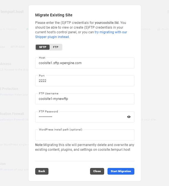Viewport: 169px width, 186px height.
Task: Click into the FTP Username field
Action: point(84,99)
